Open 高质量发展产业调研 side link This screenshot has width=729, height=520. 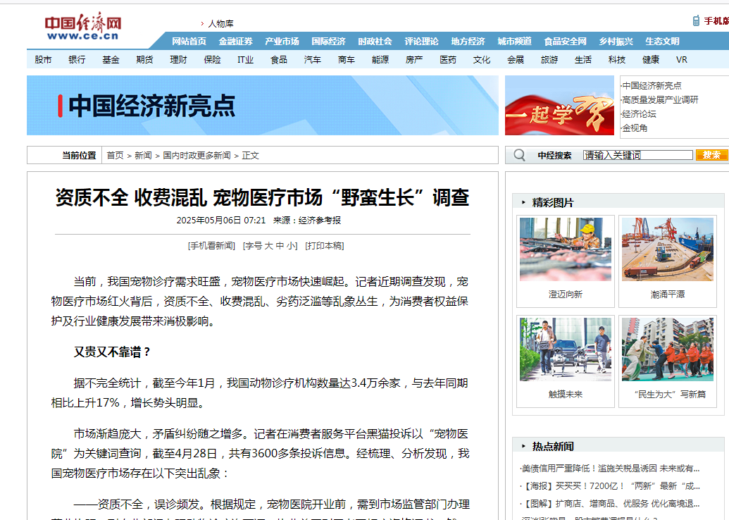660,100
